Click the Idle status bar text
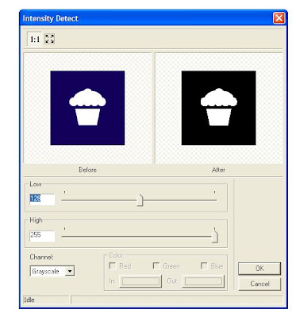 pos(29,300)
